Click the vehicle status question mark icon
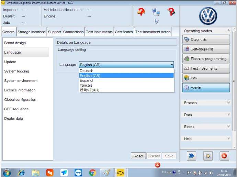237x177 pixels. pos(141,12)
